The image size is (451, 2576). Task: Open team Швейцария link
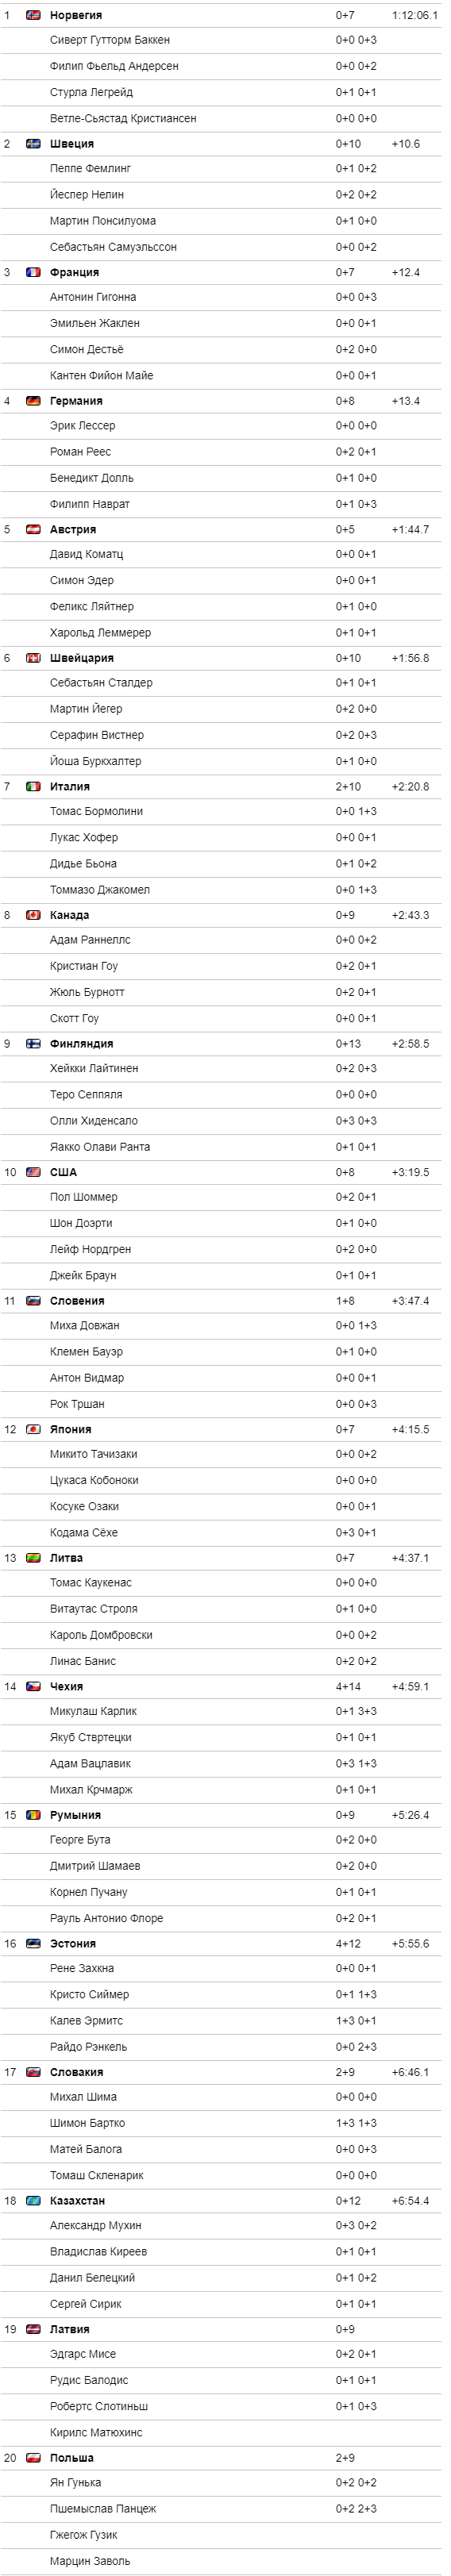coord(82,658)
